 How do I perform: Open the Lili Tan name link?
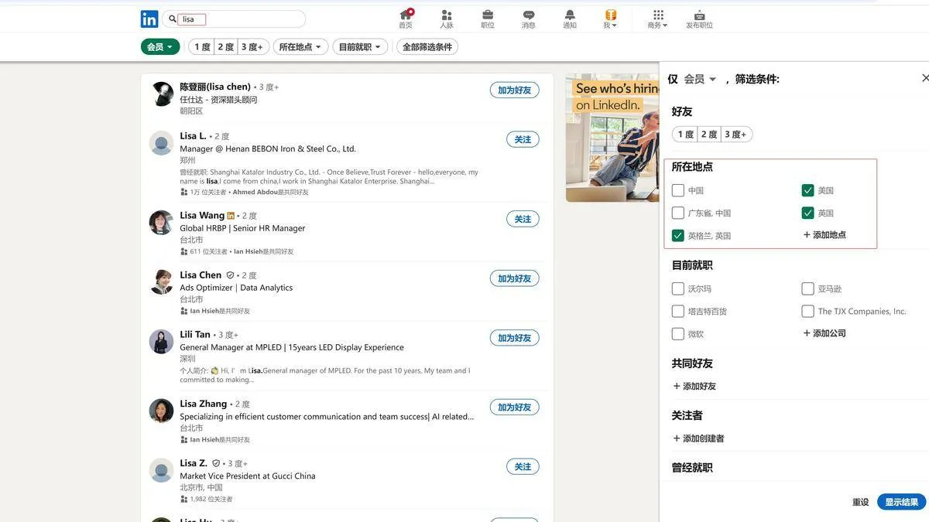pos(195,335)
